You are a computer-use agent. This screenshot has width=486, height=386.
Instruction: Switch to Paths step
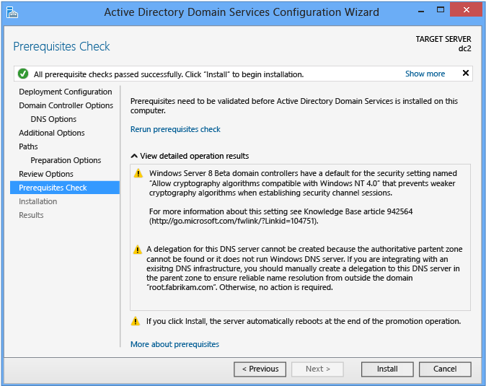28,146
